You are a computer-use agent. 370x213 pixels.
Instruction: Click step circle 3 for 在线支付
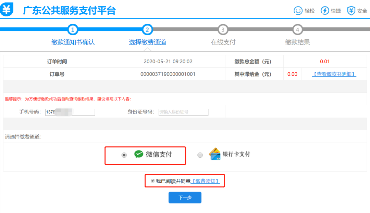(223, 30)
